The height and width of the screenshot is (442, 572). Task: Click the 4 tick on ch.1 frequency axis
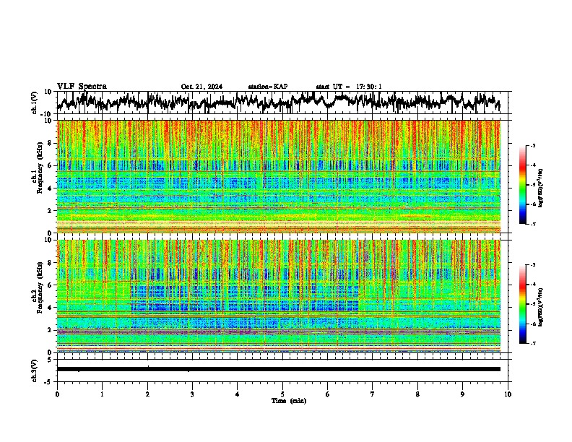point(51,188)
